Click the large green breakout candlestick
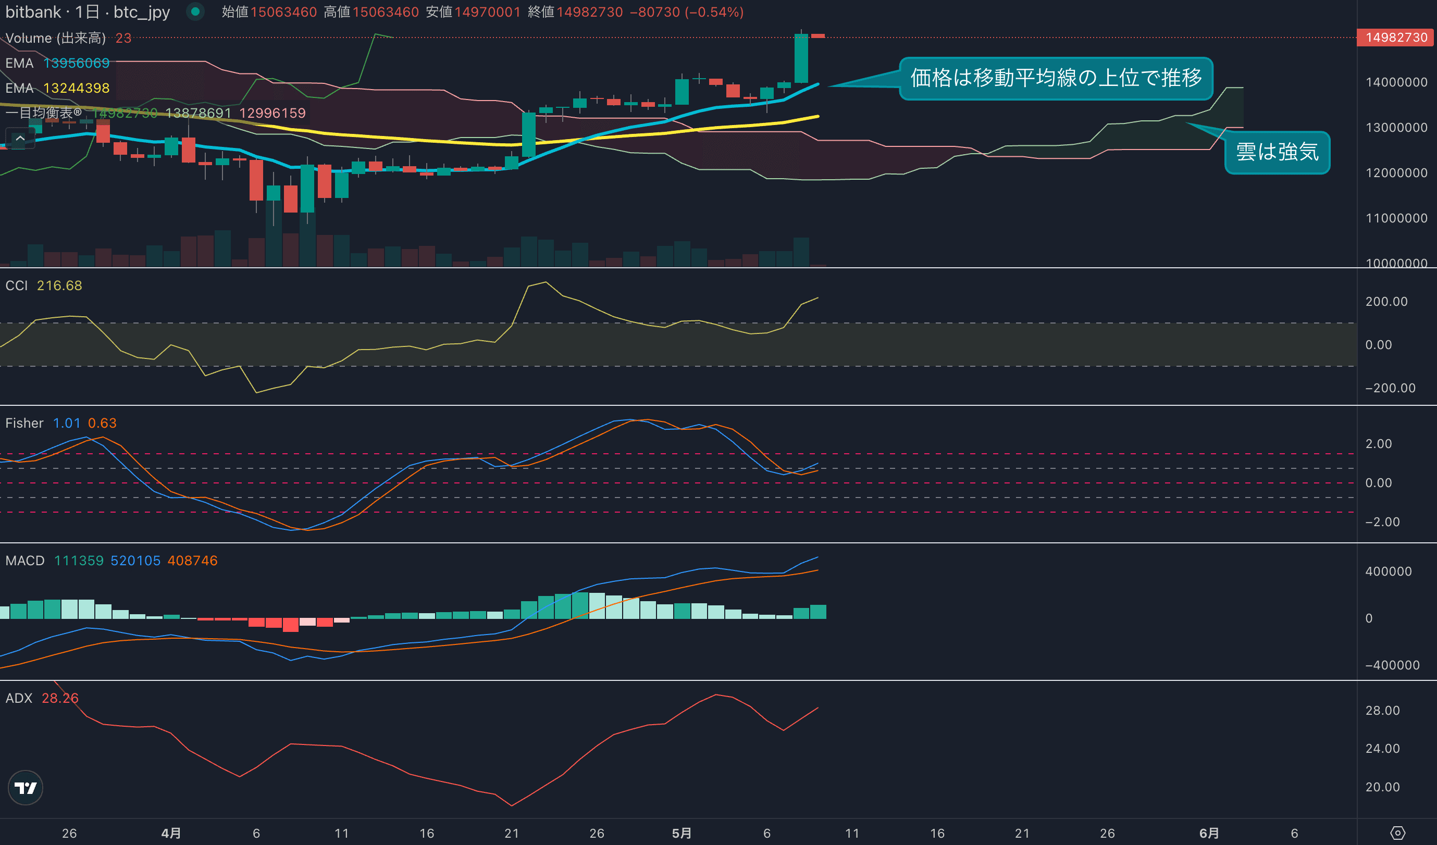 (x=801, y=59)
